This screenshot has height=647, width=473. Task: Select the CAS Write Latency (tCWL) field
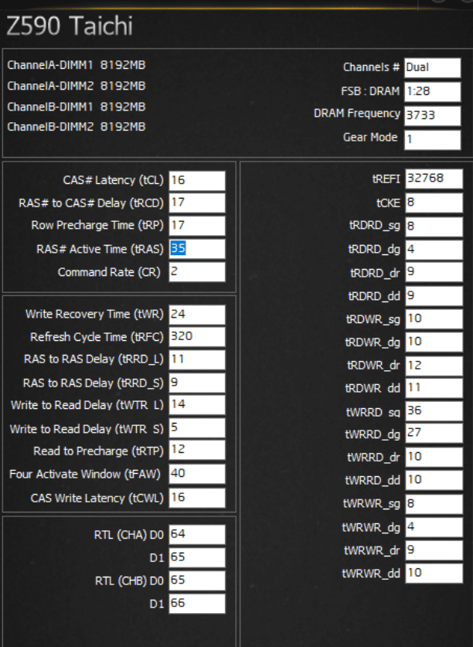(x=197, y=498)
